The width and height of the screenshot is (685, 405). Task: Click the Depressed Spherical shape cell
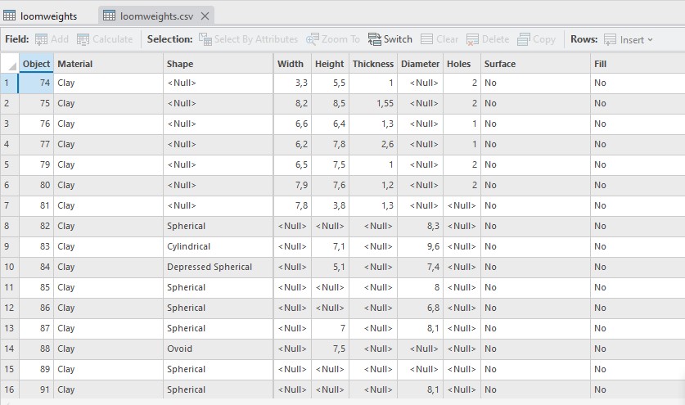(x=210, y=267)
